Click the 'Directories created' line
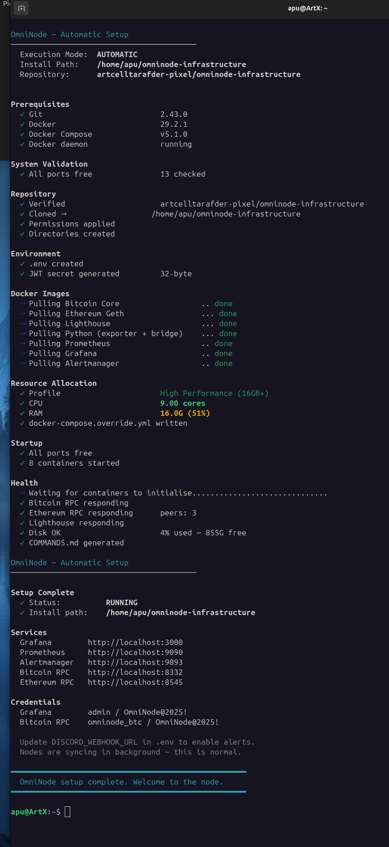Screen dimensions: 389x847 click(x=72, y=234)
